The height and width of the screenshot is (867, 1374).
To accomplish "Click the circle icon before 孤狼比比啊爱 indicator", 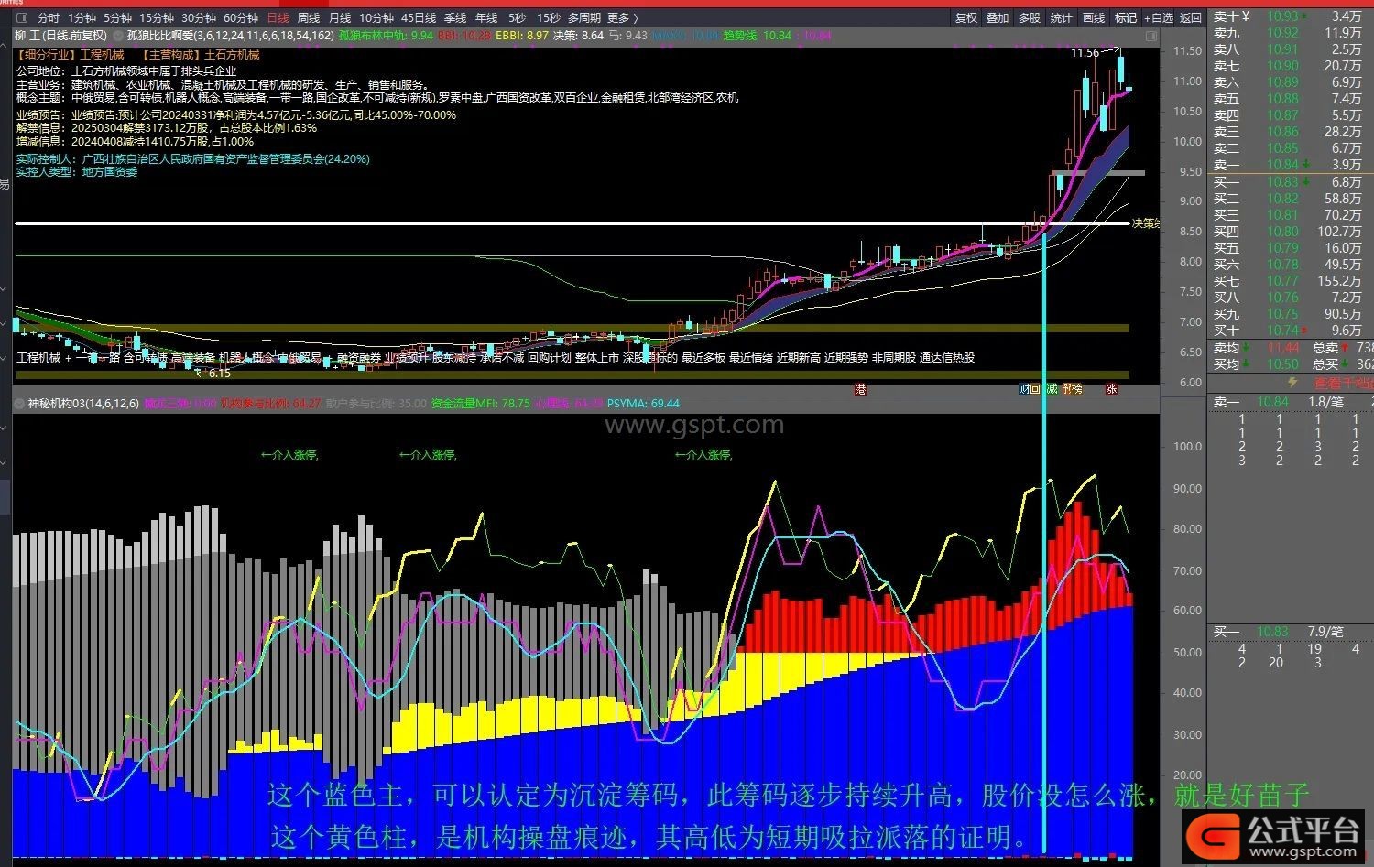I will click(117, 36).
